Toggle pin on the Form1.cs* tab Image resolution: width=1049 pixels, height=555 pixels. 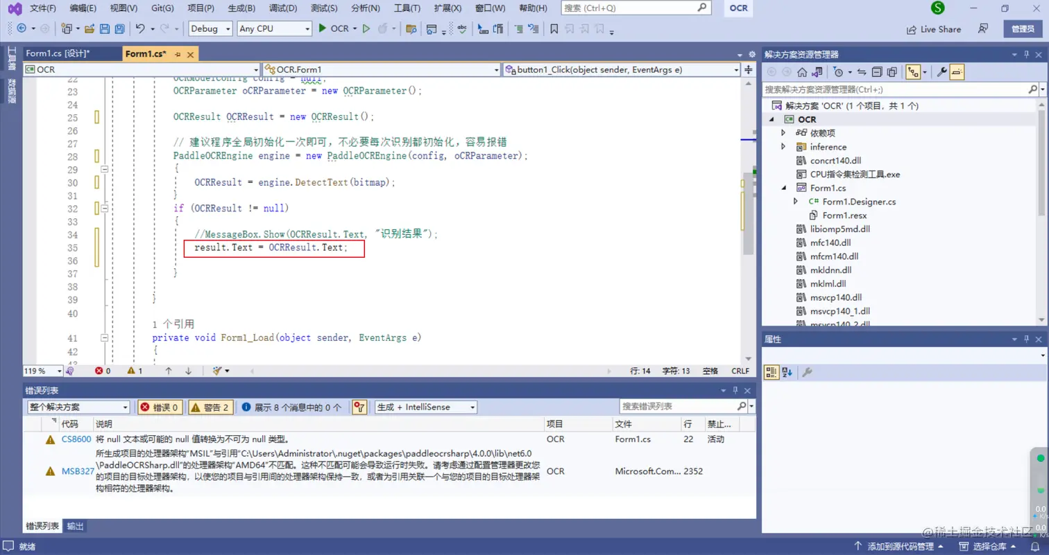coord(178,54)
